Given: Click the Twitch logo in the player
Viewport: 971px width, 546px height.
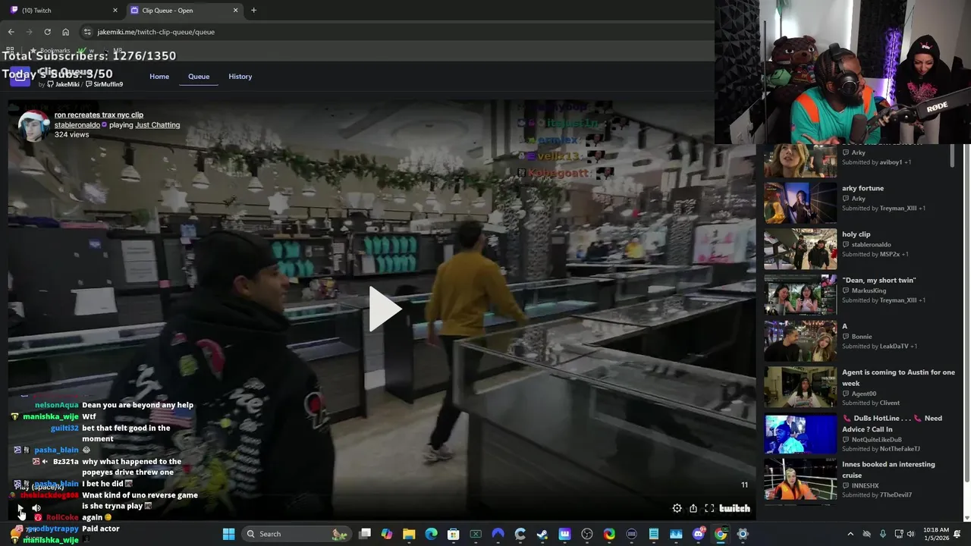Looking at the screenshot, I should (734, 508).
